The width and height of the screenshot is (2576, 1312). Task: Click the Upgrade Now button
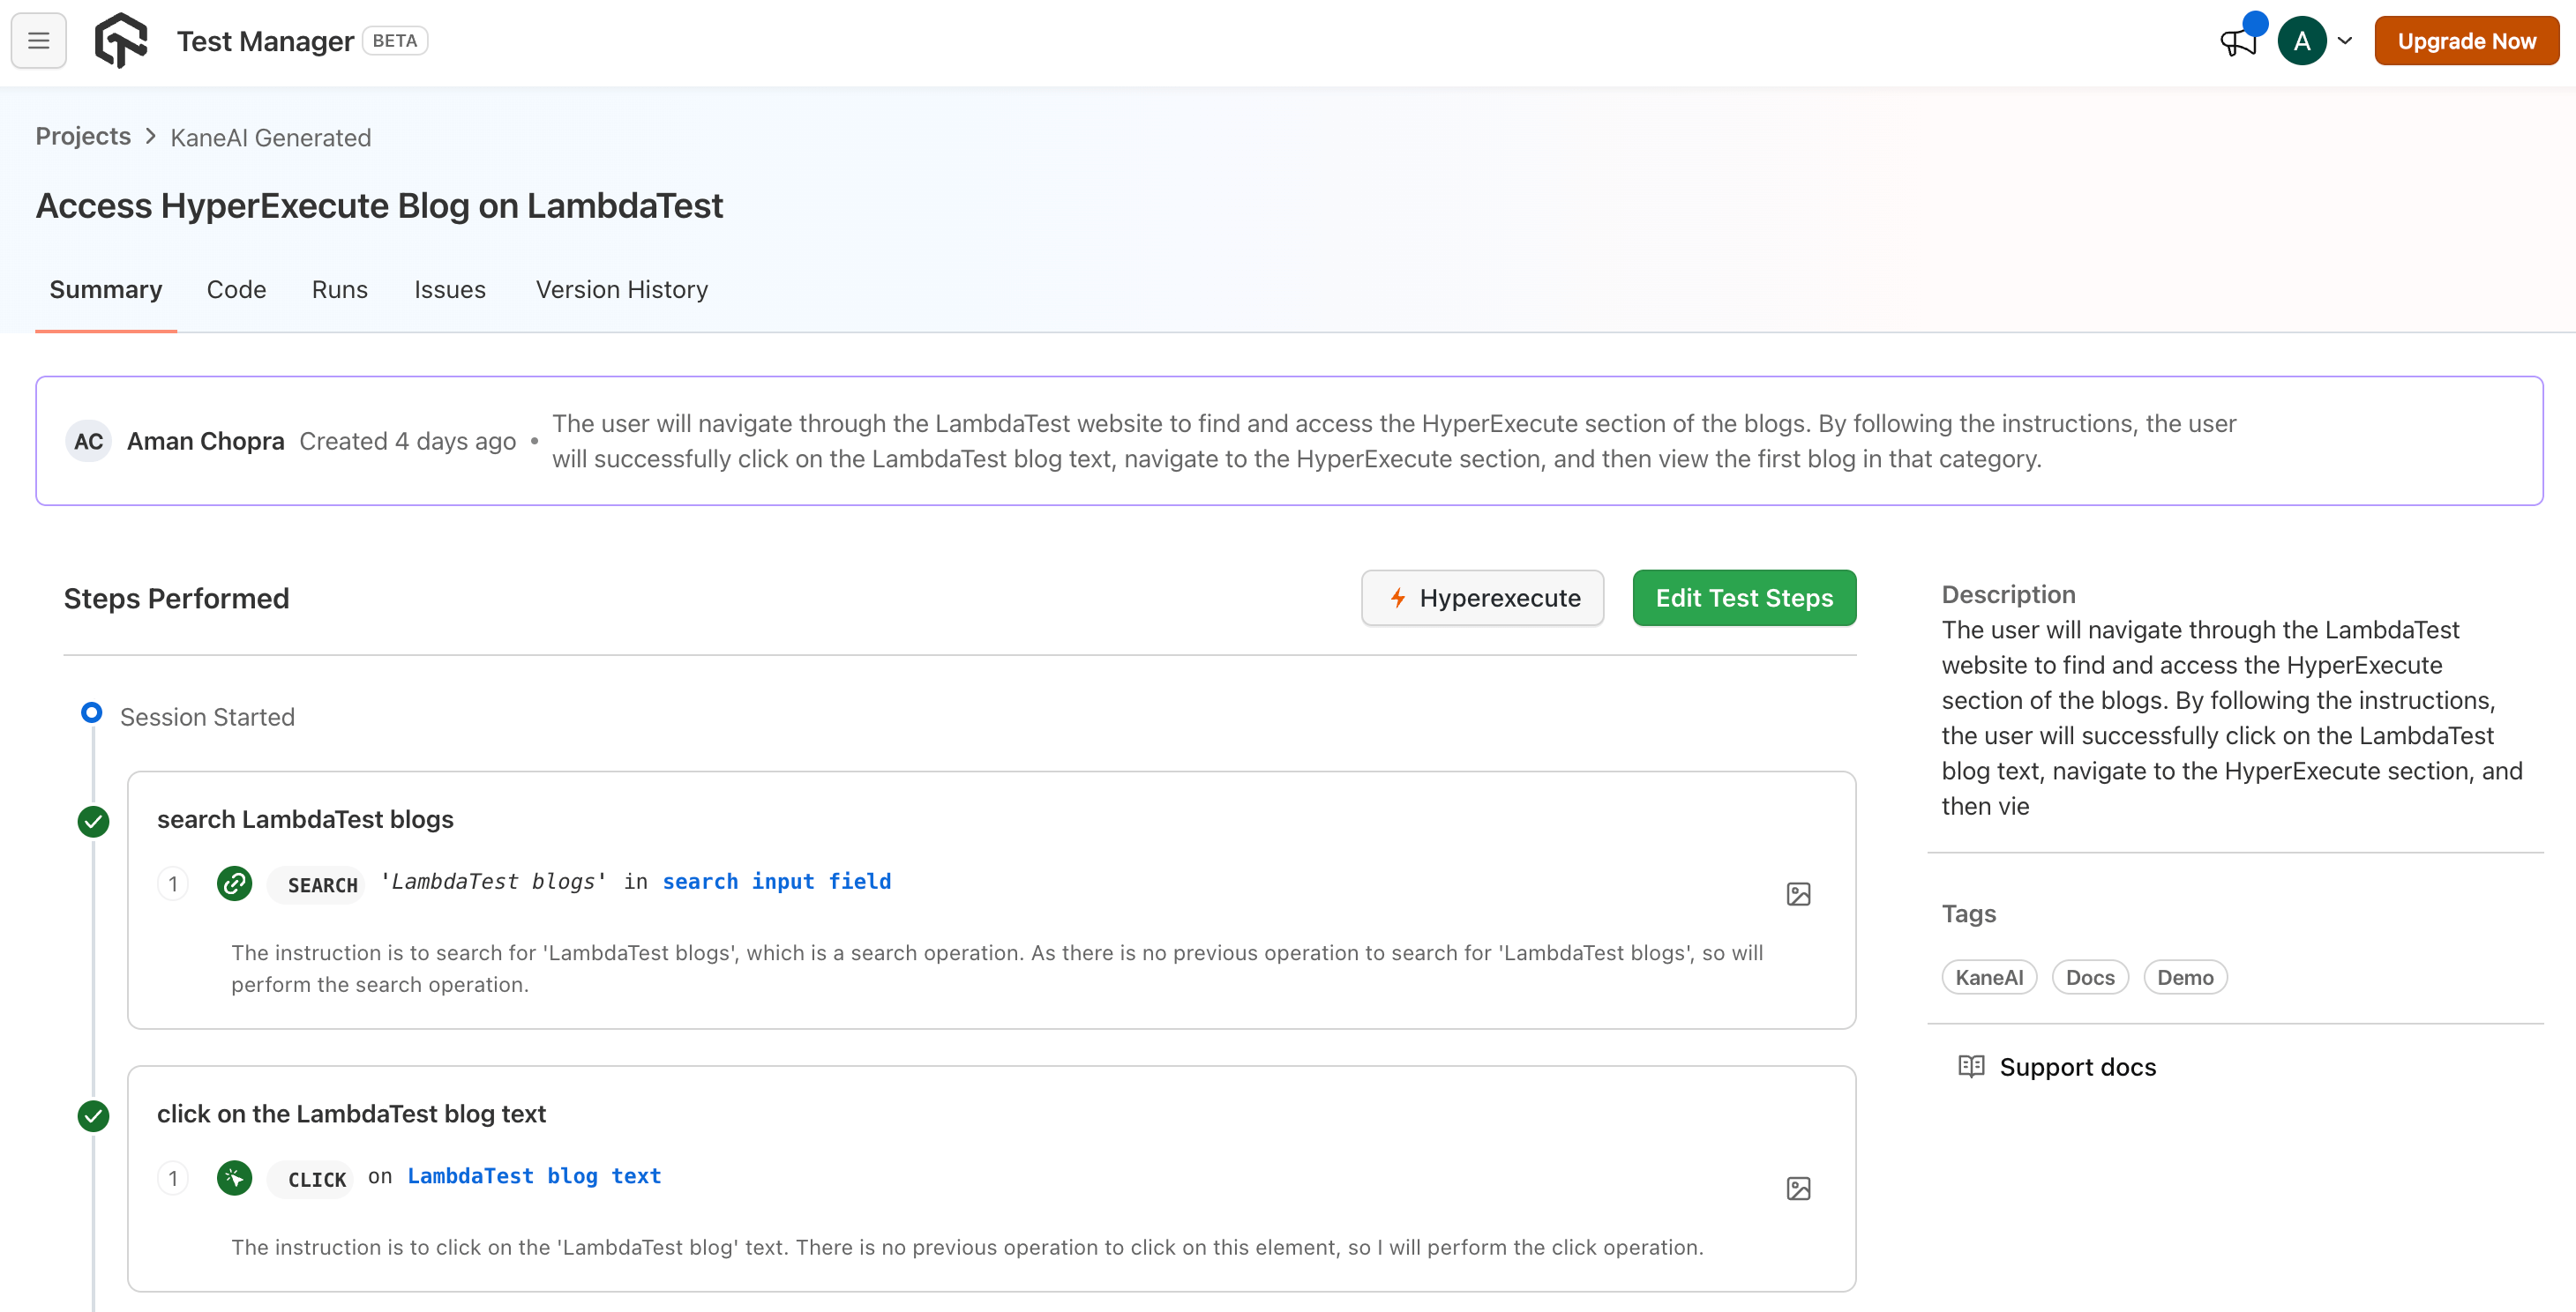(x=2466, y=41)
